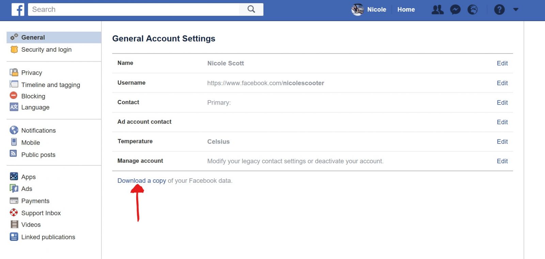Open Ads settings
The image size is (545, 259).
(27, 189)
